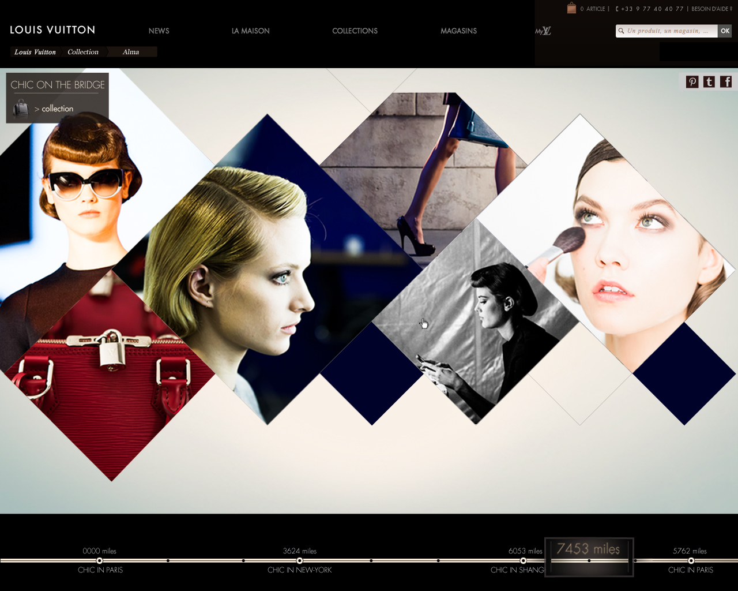The width and height of the screenshot is (738, 591).
Task: Select the 0000 miles Chic in Paris marker
Action: pos(100,560)
